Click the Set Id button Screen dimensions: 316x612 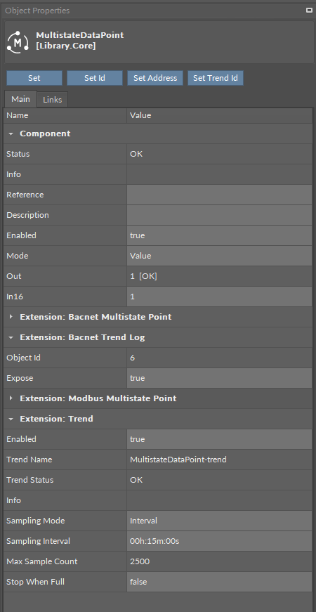point(94,78)
